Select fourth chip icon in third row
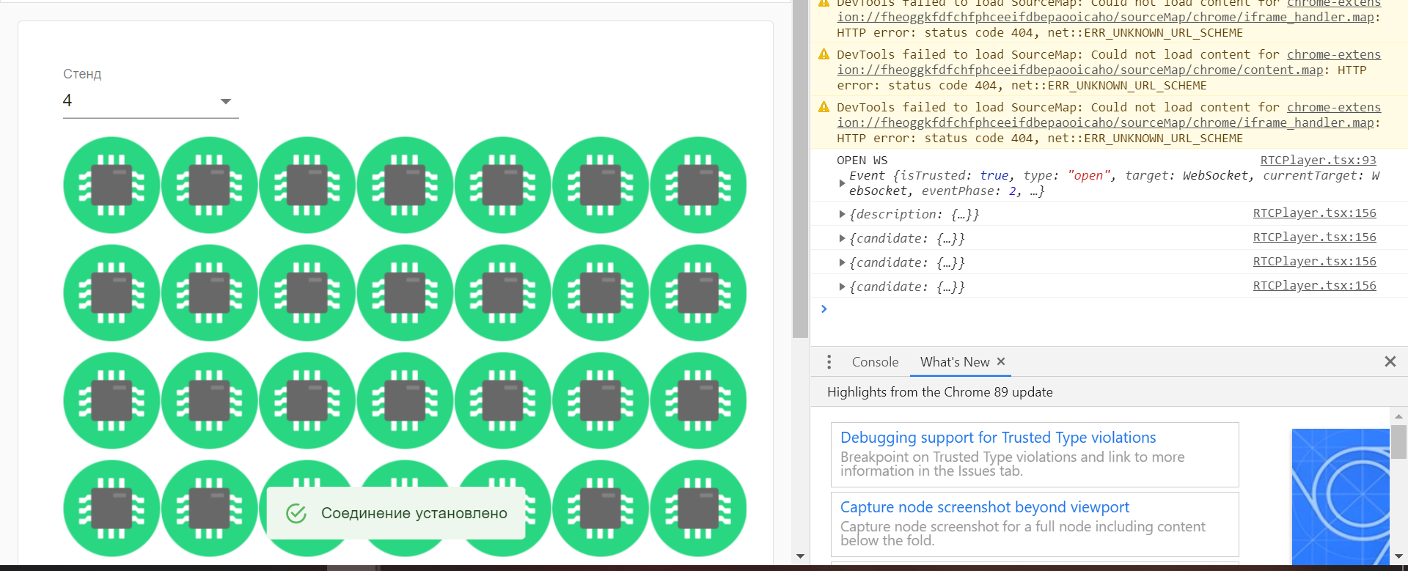Screen dimensions: 1408x571 click(x=405, y=400)
